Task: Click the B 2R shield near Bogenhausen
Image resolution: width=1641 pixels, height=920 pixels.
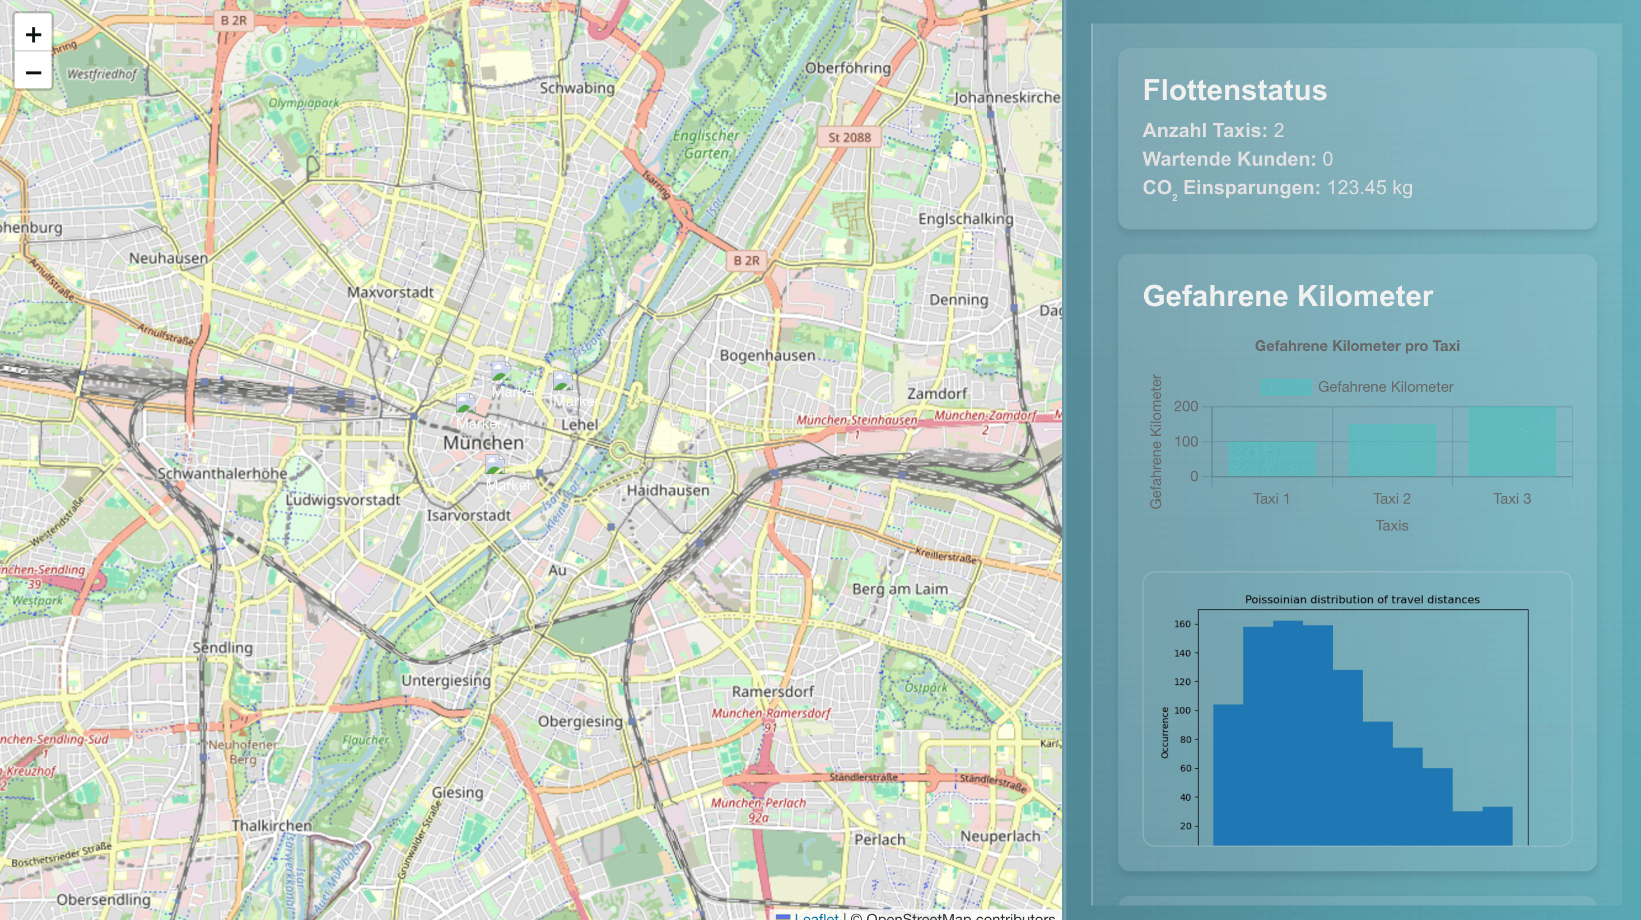Action: [746, 260]
